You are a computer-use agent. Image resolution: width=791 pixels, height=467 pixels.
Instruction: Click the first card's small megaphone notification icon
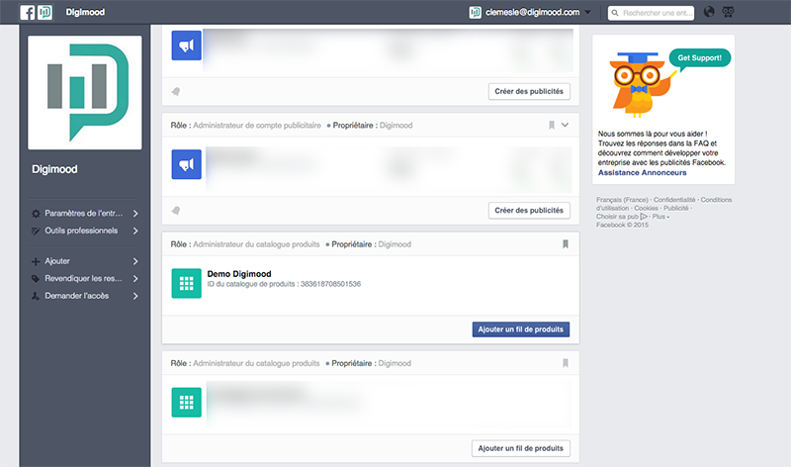(x=176, y=91)
